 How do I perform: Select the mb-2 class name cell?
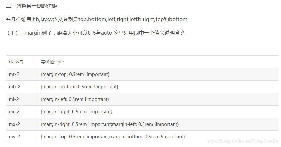(22, 87)
